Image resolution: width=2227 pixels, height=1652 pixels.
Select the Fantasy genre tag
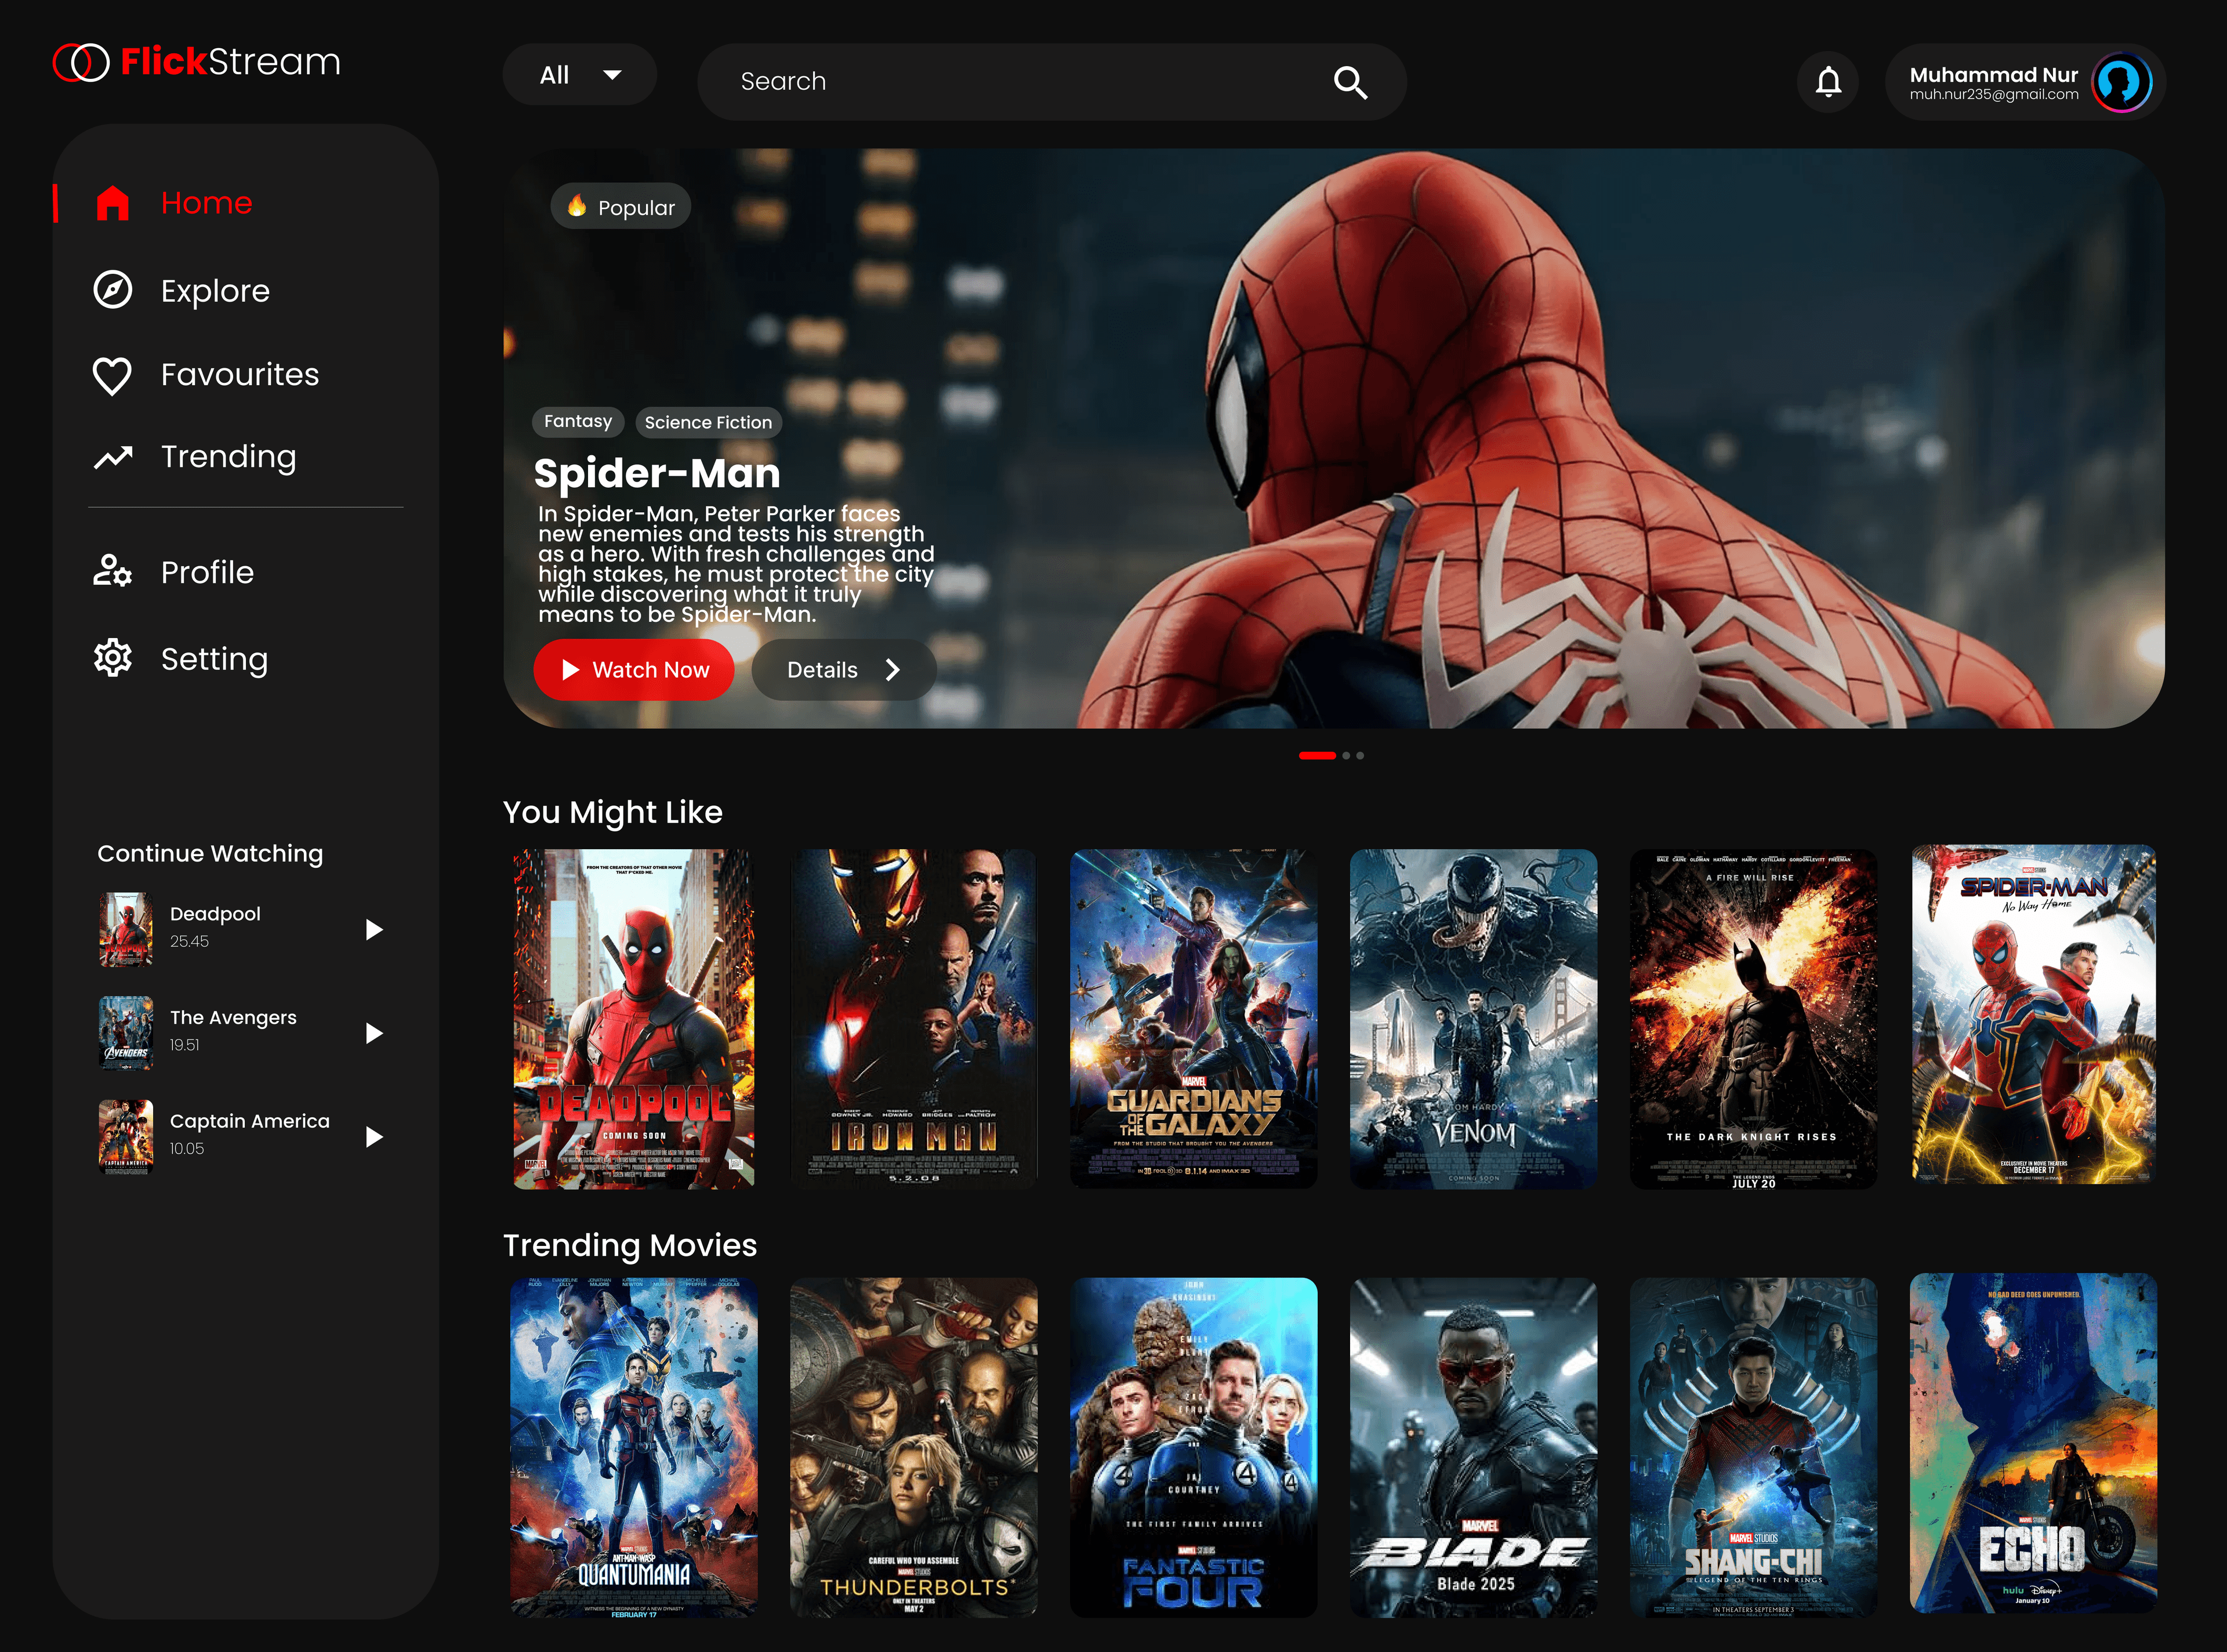pyautogui.click(x=578, y=422)
